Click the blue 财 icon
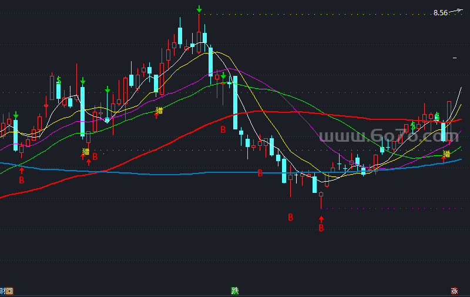 pyautogui.click(x=3, y=291)
